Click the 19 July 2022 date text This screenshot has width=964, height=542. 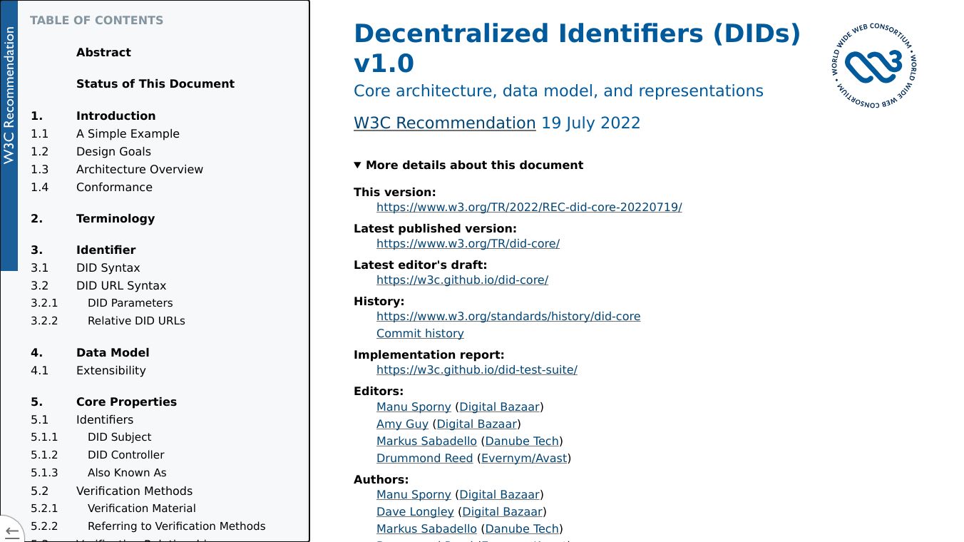pyautogui.click(x=590, y=123)
